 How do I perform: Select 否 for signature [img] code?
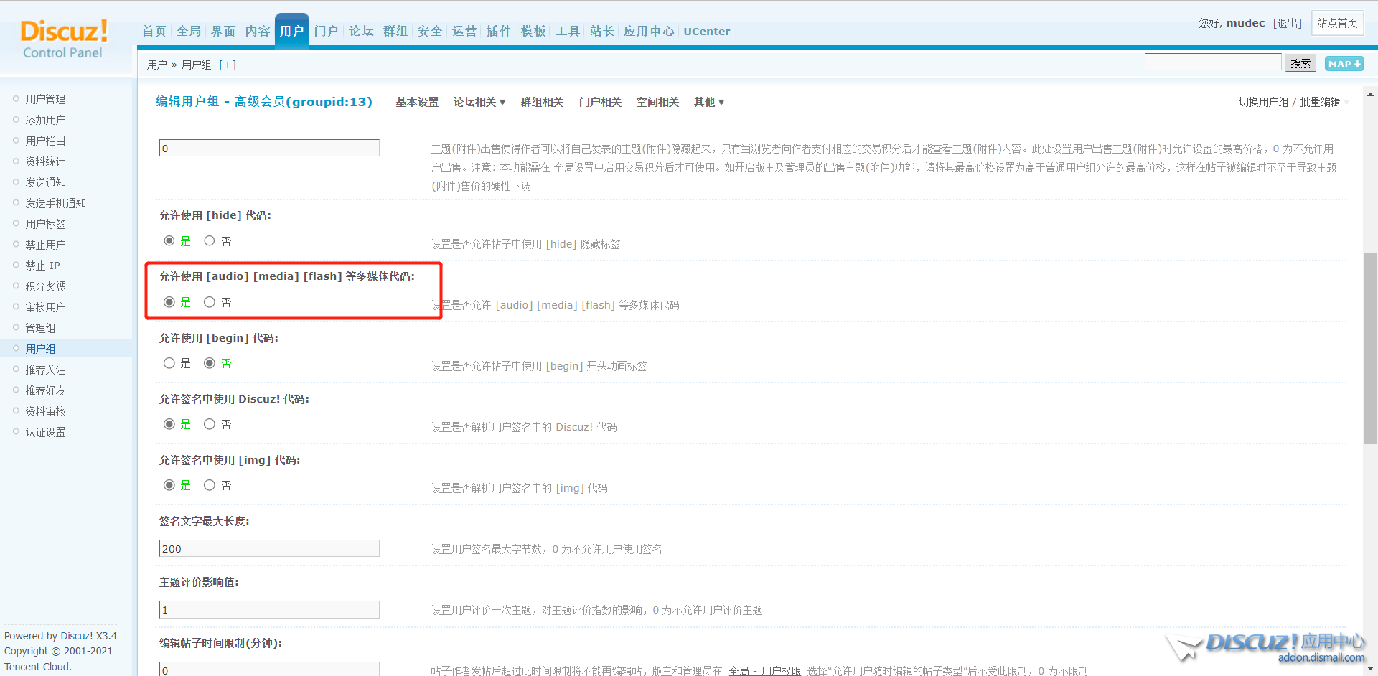pyautogui.click(x=210, y=485)
